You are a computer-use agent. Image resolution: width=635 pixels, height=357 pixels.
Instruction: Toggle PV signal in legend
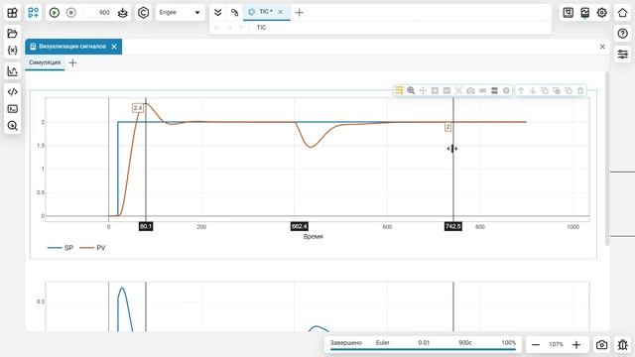(92, 248)
